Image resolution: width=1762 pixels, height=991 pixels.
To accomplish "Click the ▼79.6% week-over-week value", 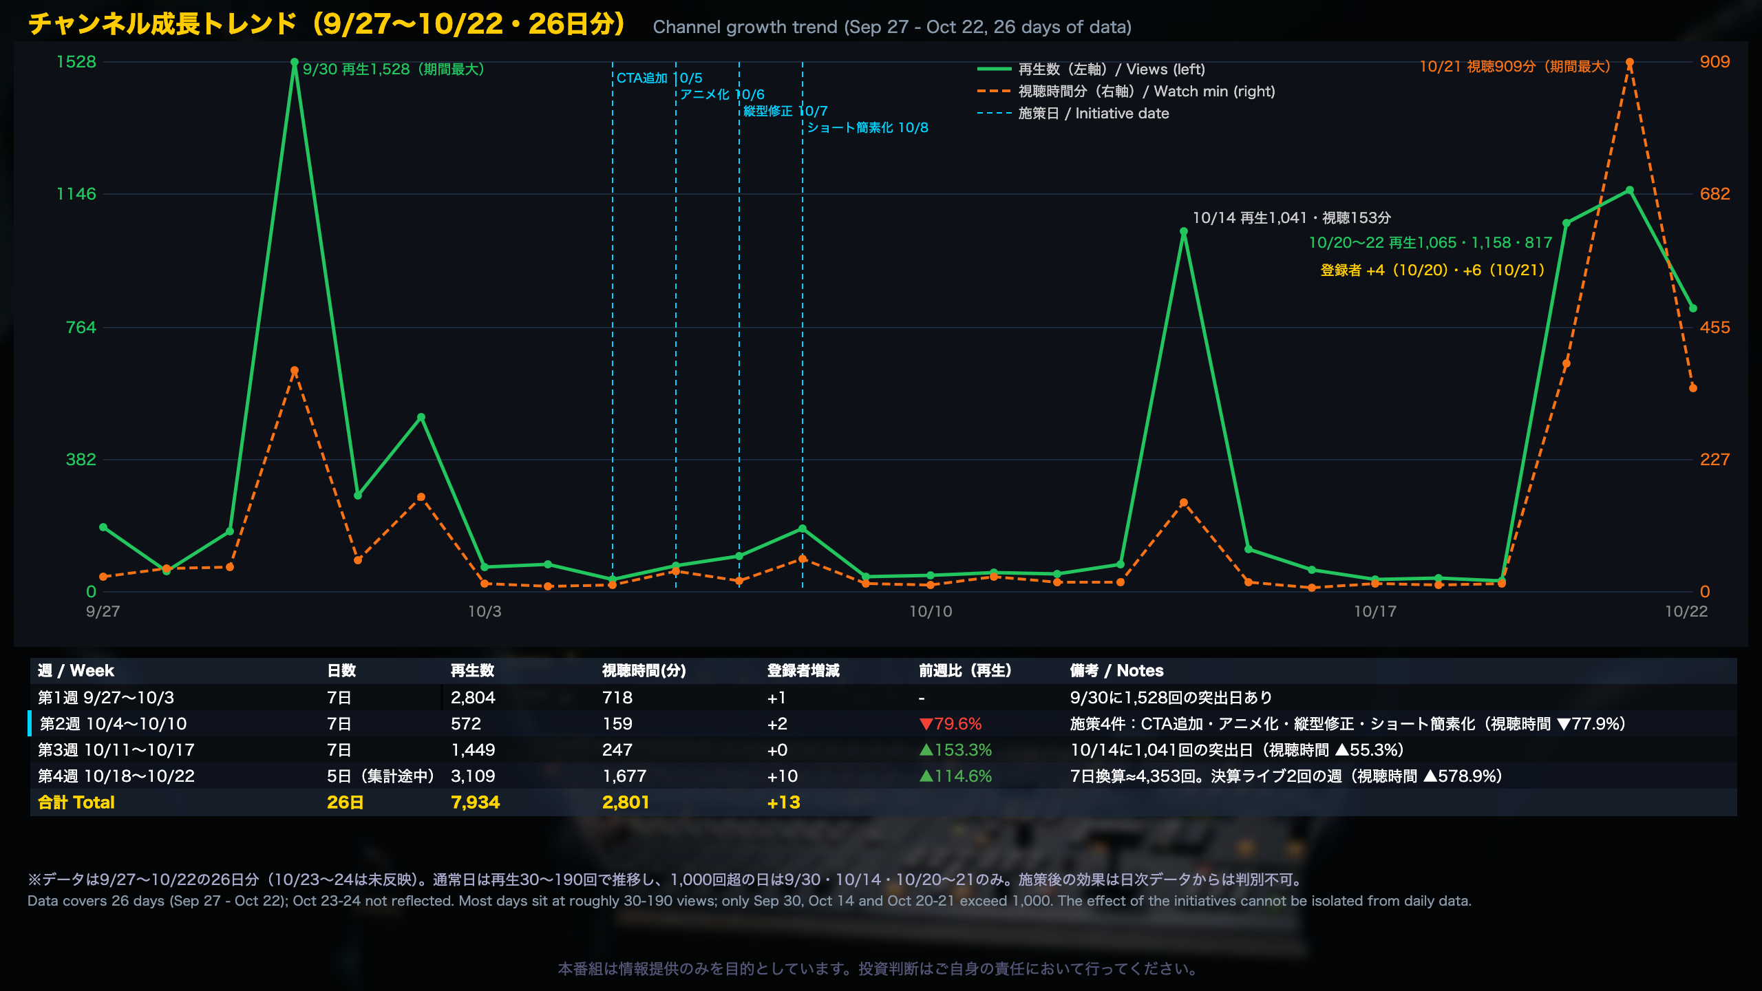I will pos(951,724).
